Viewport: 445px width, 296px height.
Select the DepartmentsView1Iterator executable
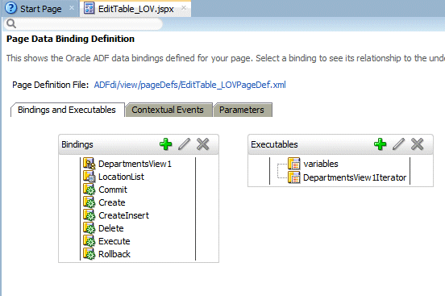[355, 177]
